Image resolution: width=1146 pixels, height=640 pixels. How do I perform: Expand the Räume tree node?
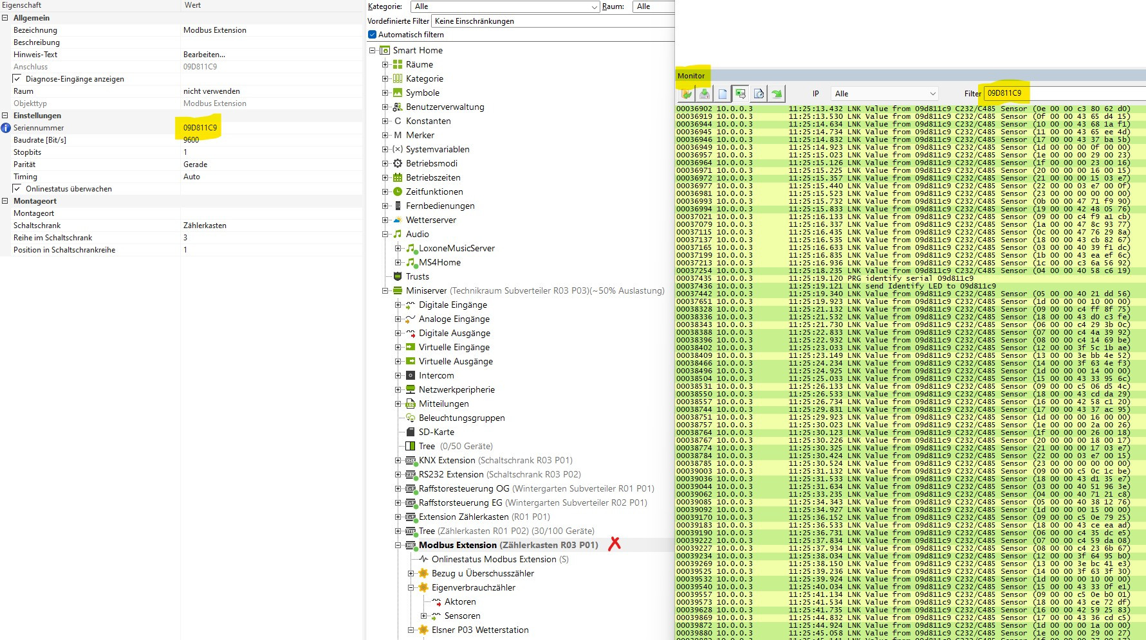(385, 65)
